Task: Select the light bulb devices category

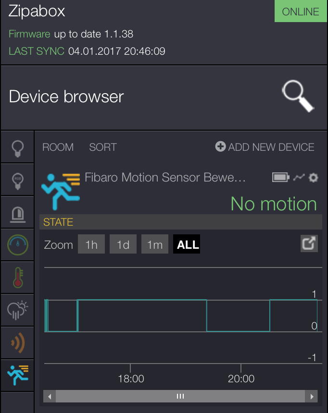Action: point(17,147)
